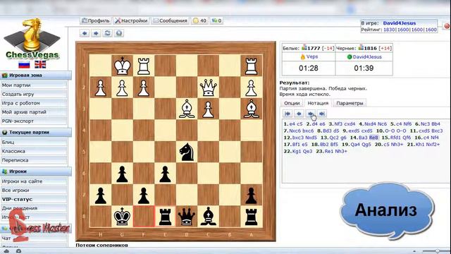Go to move 23.Re1 in notation
The image size is (451, 254).
click(x=330, y=151)
